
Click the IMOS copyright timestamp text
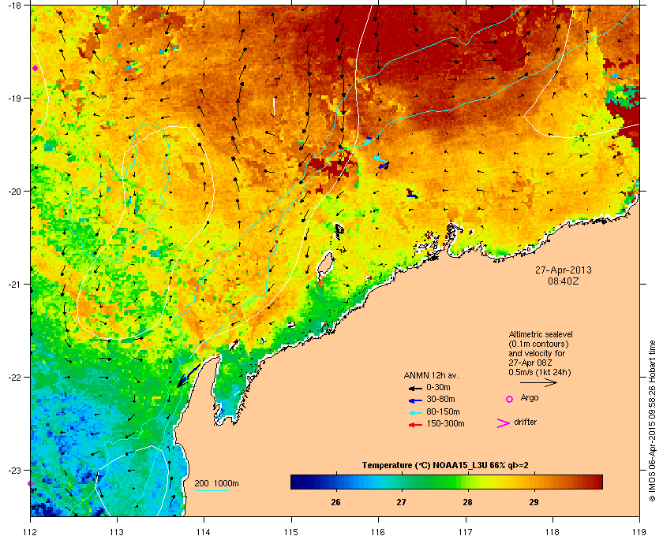pos(653,422)
